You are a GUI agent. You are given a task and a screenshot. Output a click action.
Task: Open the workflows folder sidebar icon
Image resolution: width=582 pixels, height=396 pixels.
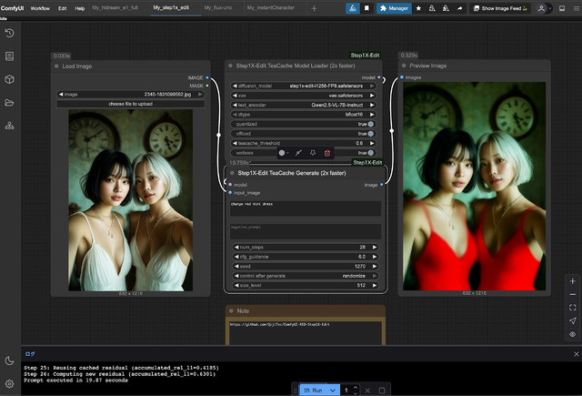point(10,103)
